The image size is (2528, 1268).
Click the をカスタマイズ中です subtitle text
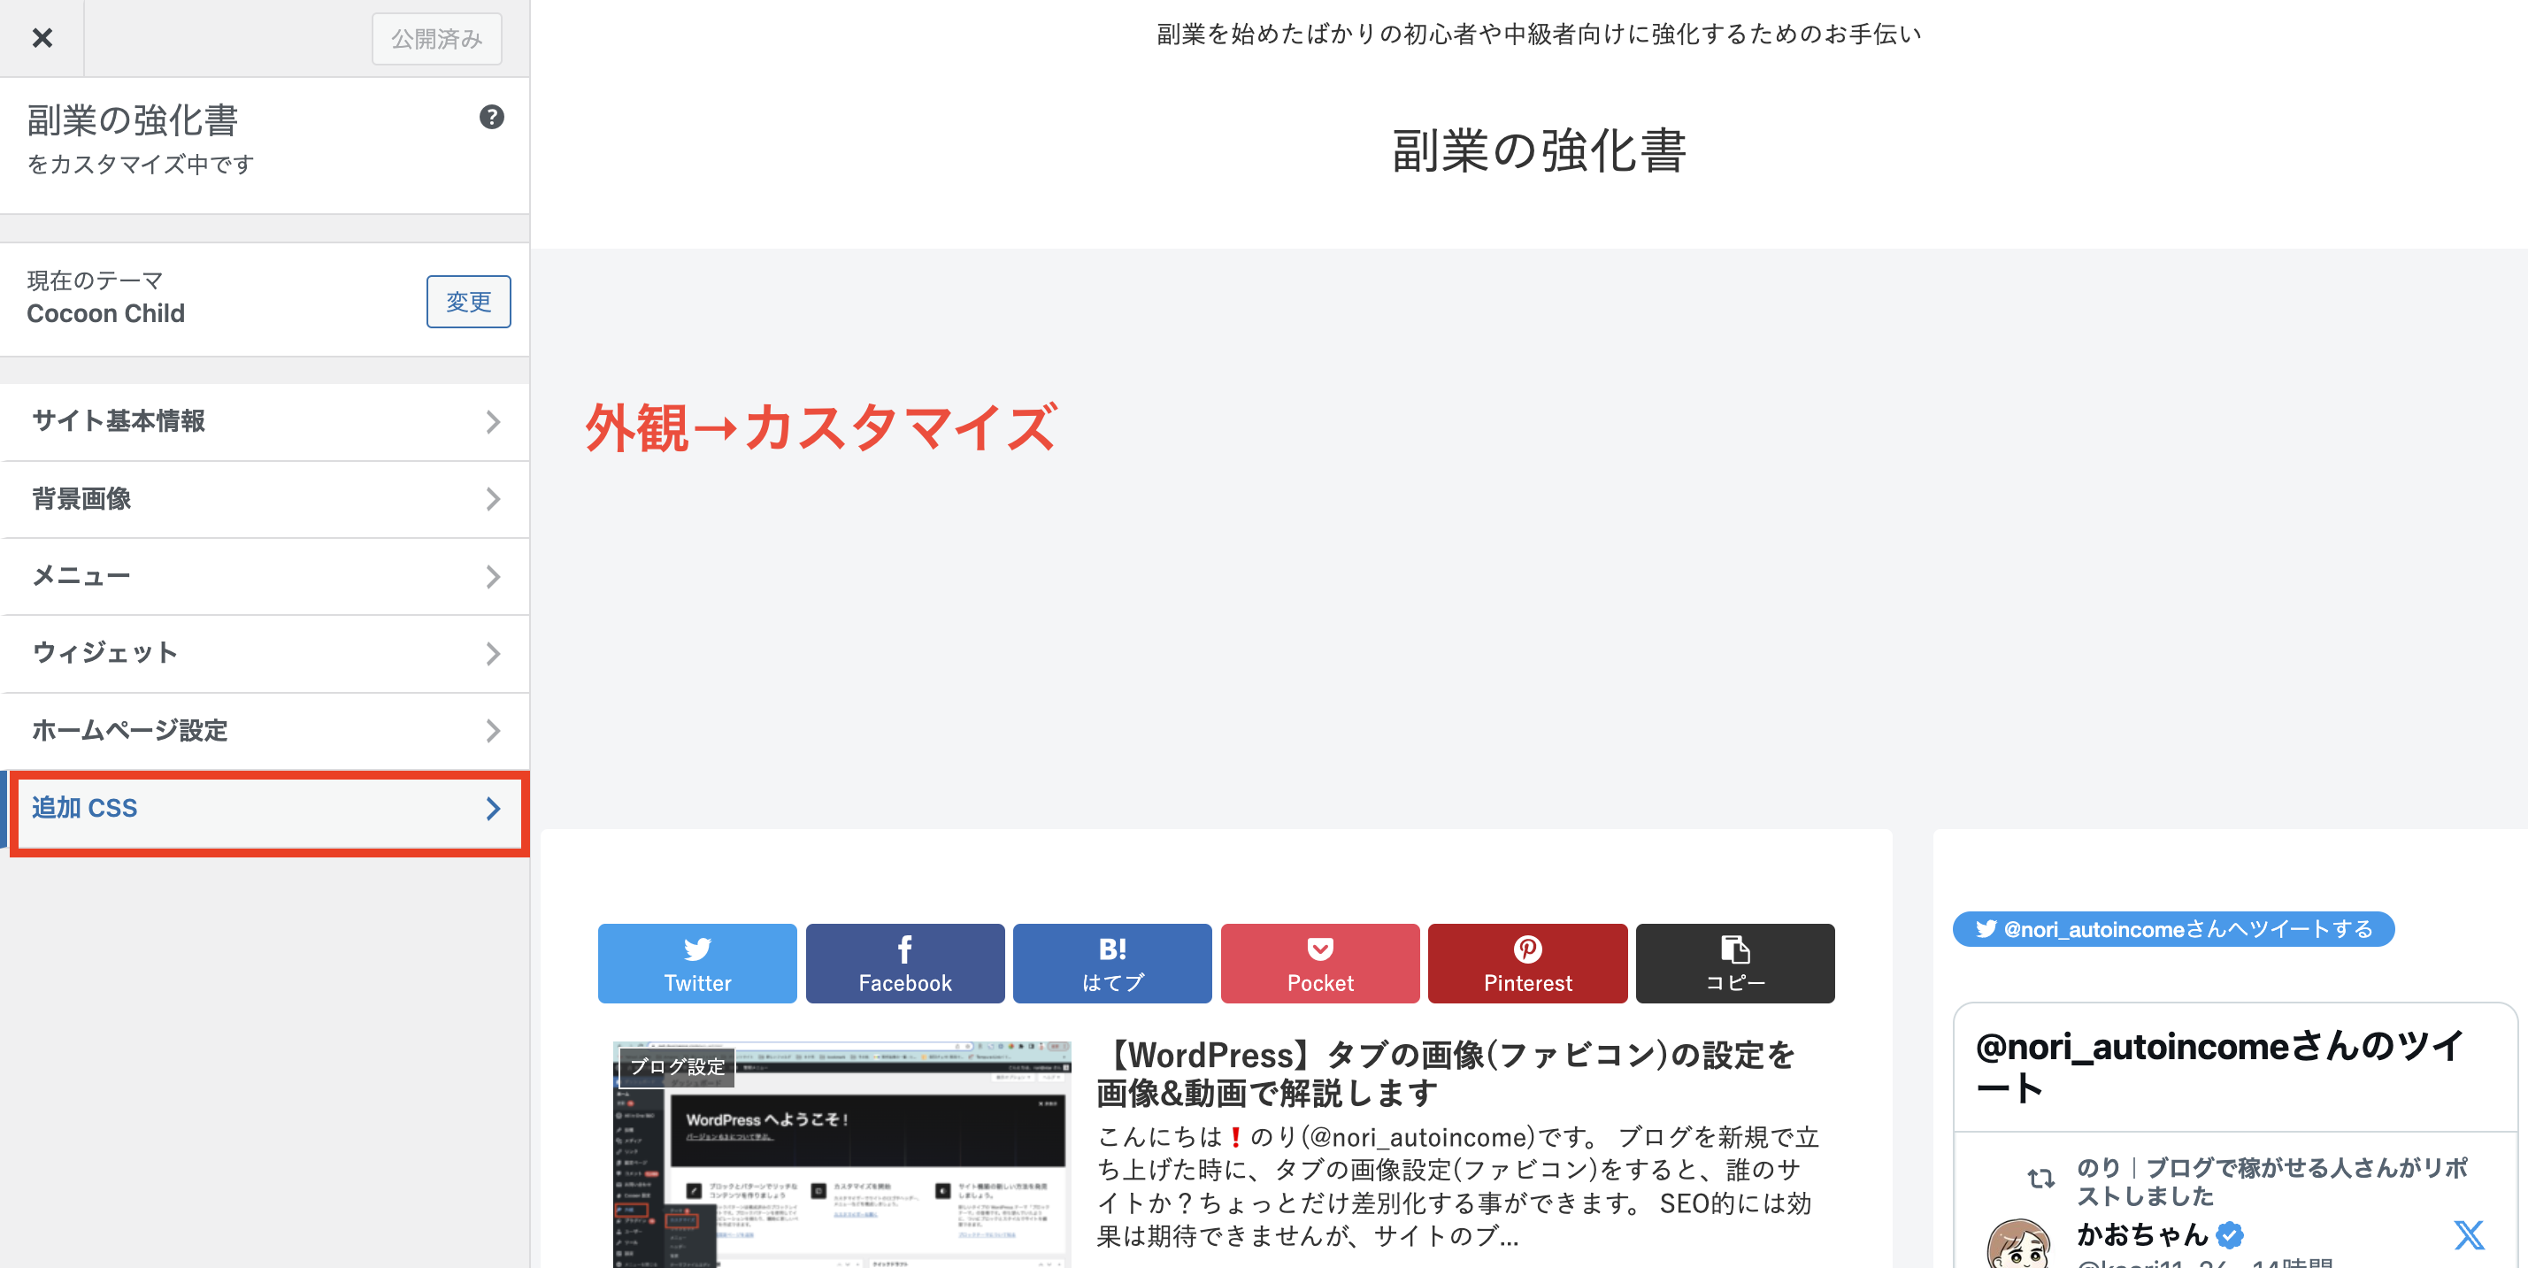[x=141, y=164]
